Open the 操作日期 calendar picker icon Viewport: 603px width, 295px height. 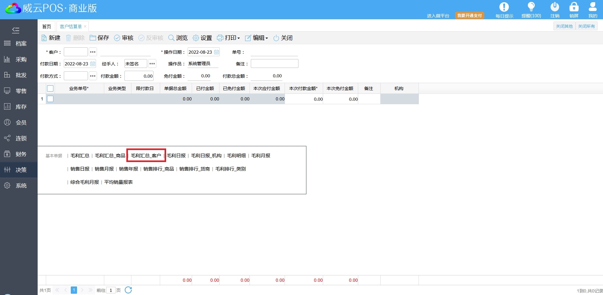click(x=216, y=52)
